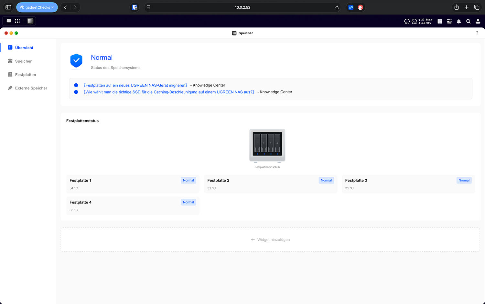Select Speicher in the left sidebar
Screen dimensions: 485x304
coord(23,61)
